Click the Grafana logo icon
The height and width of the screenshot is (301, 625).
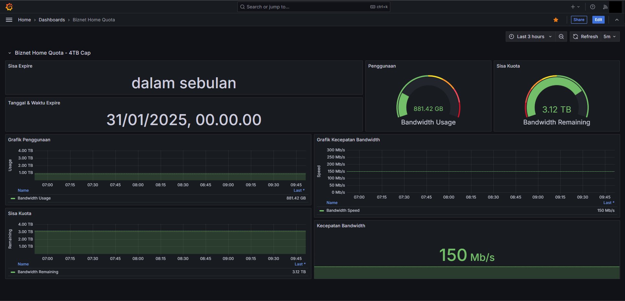click(9, 7)
